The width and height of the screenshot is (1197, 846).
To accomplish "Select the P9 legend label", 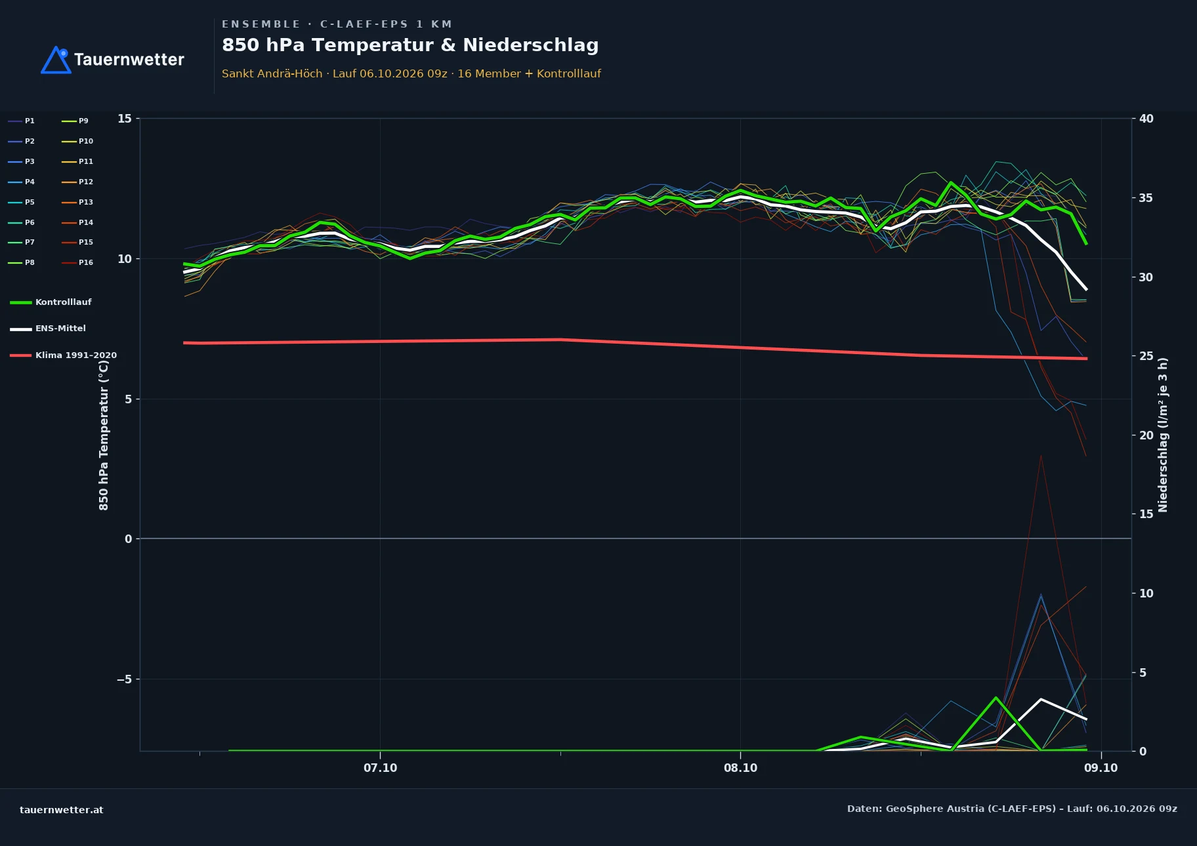I will (x=83, y=121).
